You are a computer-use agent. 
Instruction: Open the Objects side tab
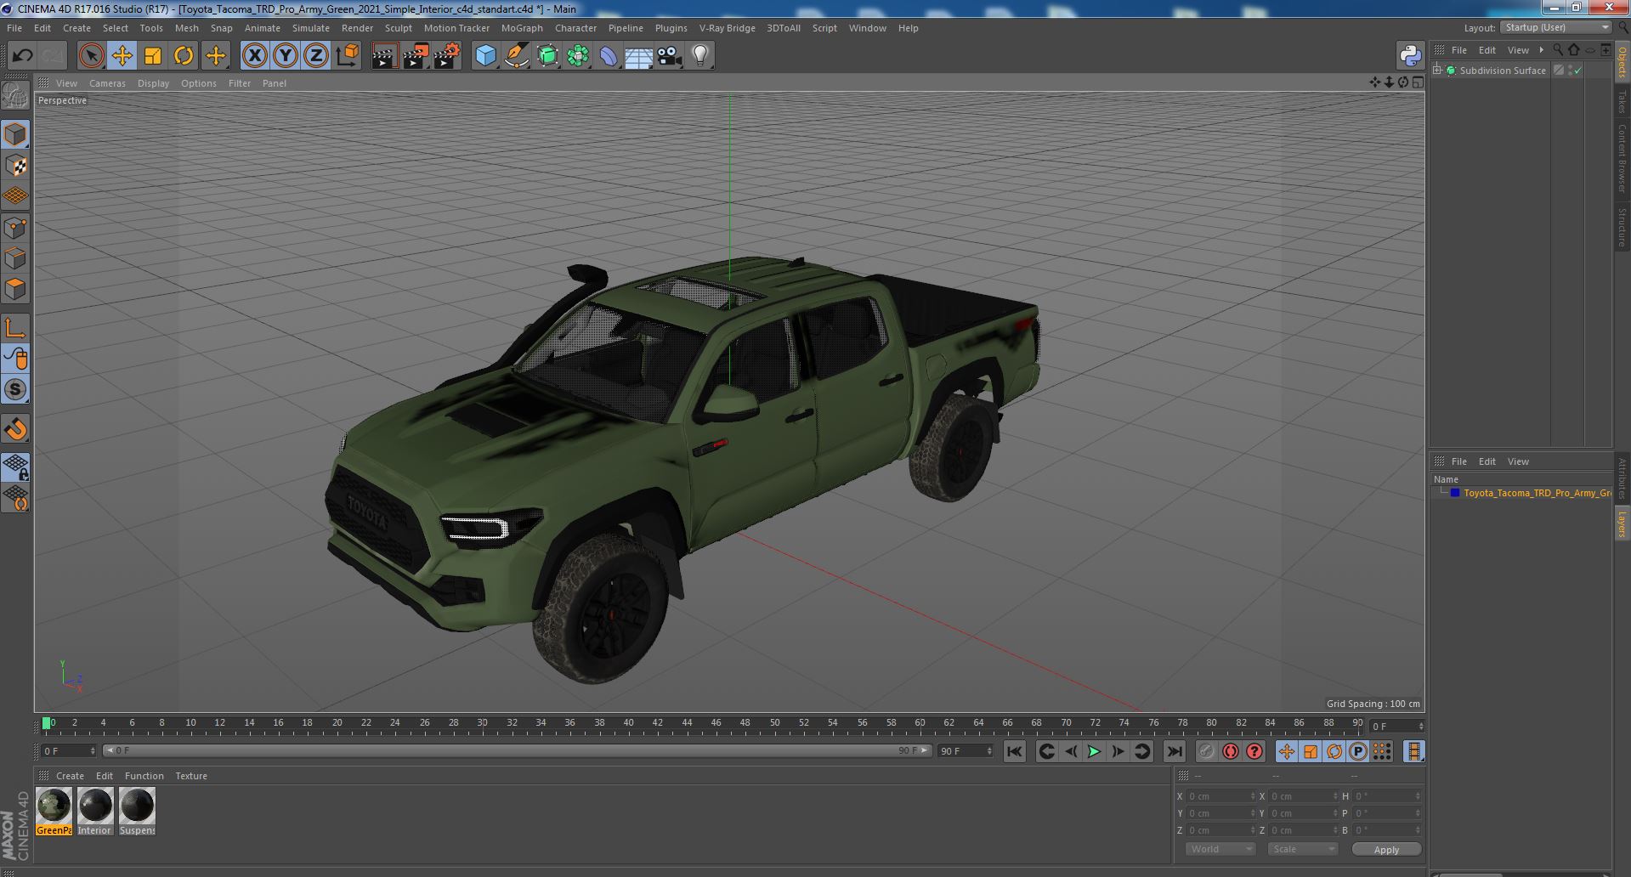coord(1622,63)
